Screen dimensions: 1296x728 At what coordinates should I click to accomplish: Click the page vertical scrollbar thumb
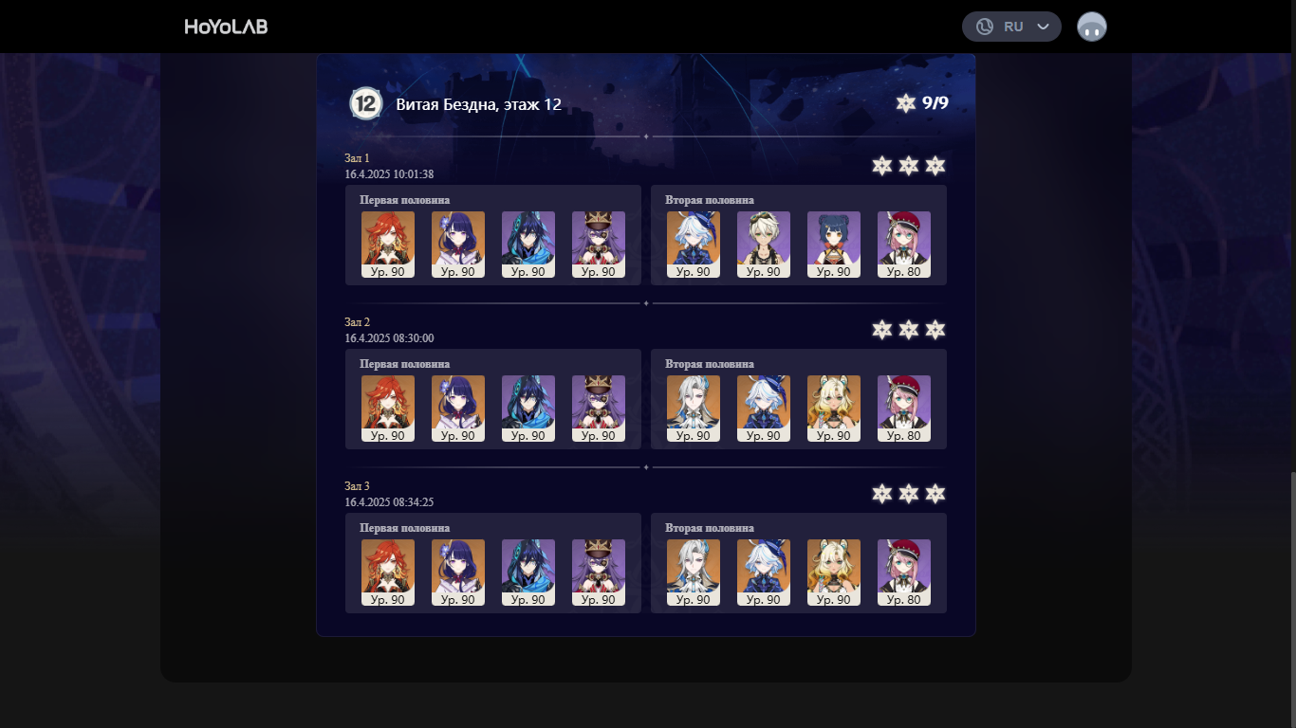[x=1291, y=598]
